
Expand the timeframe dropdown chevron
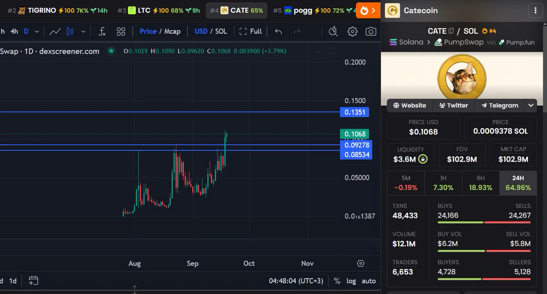coord(37,31)
